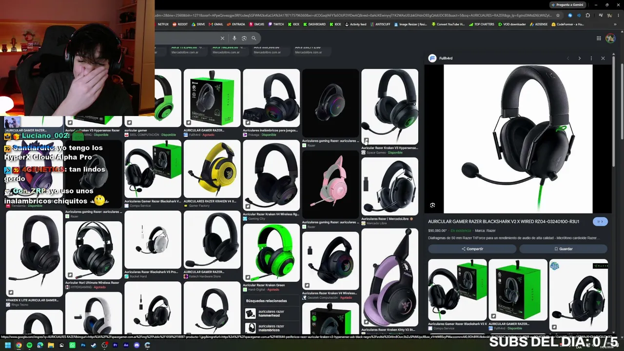The width and height of the screenshot is (624, 351).
Task: Open the Windows Start menu
Action: 8,345
